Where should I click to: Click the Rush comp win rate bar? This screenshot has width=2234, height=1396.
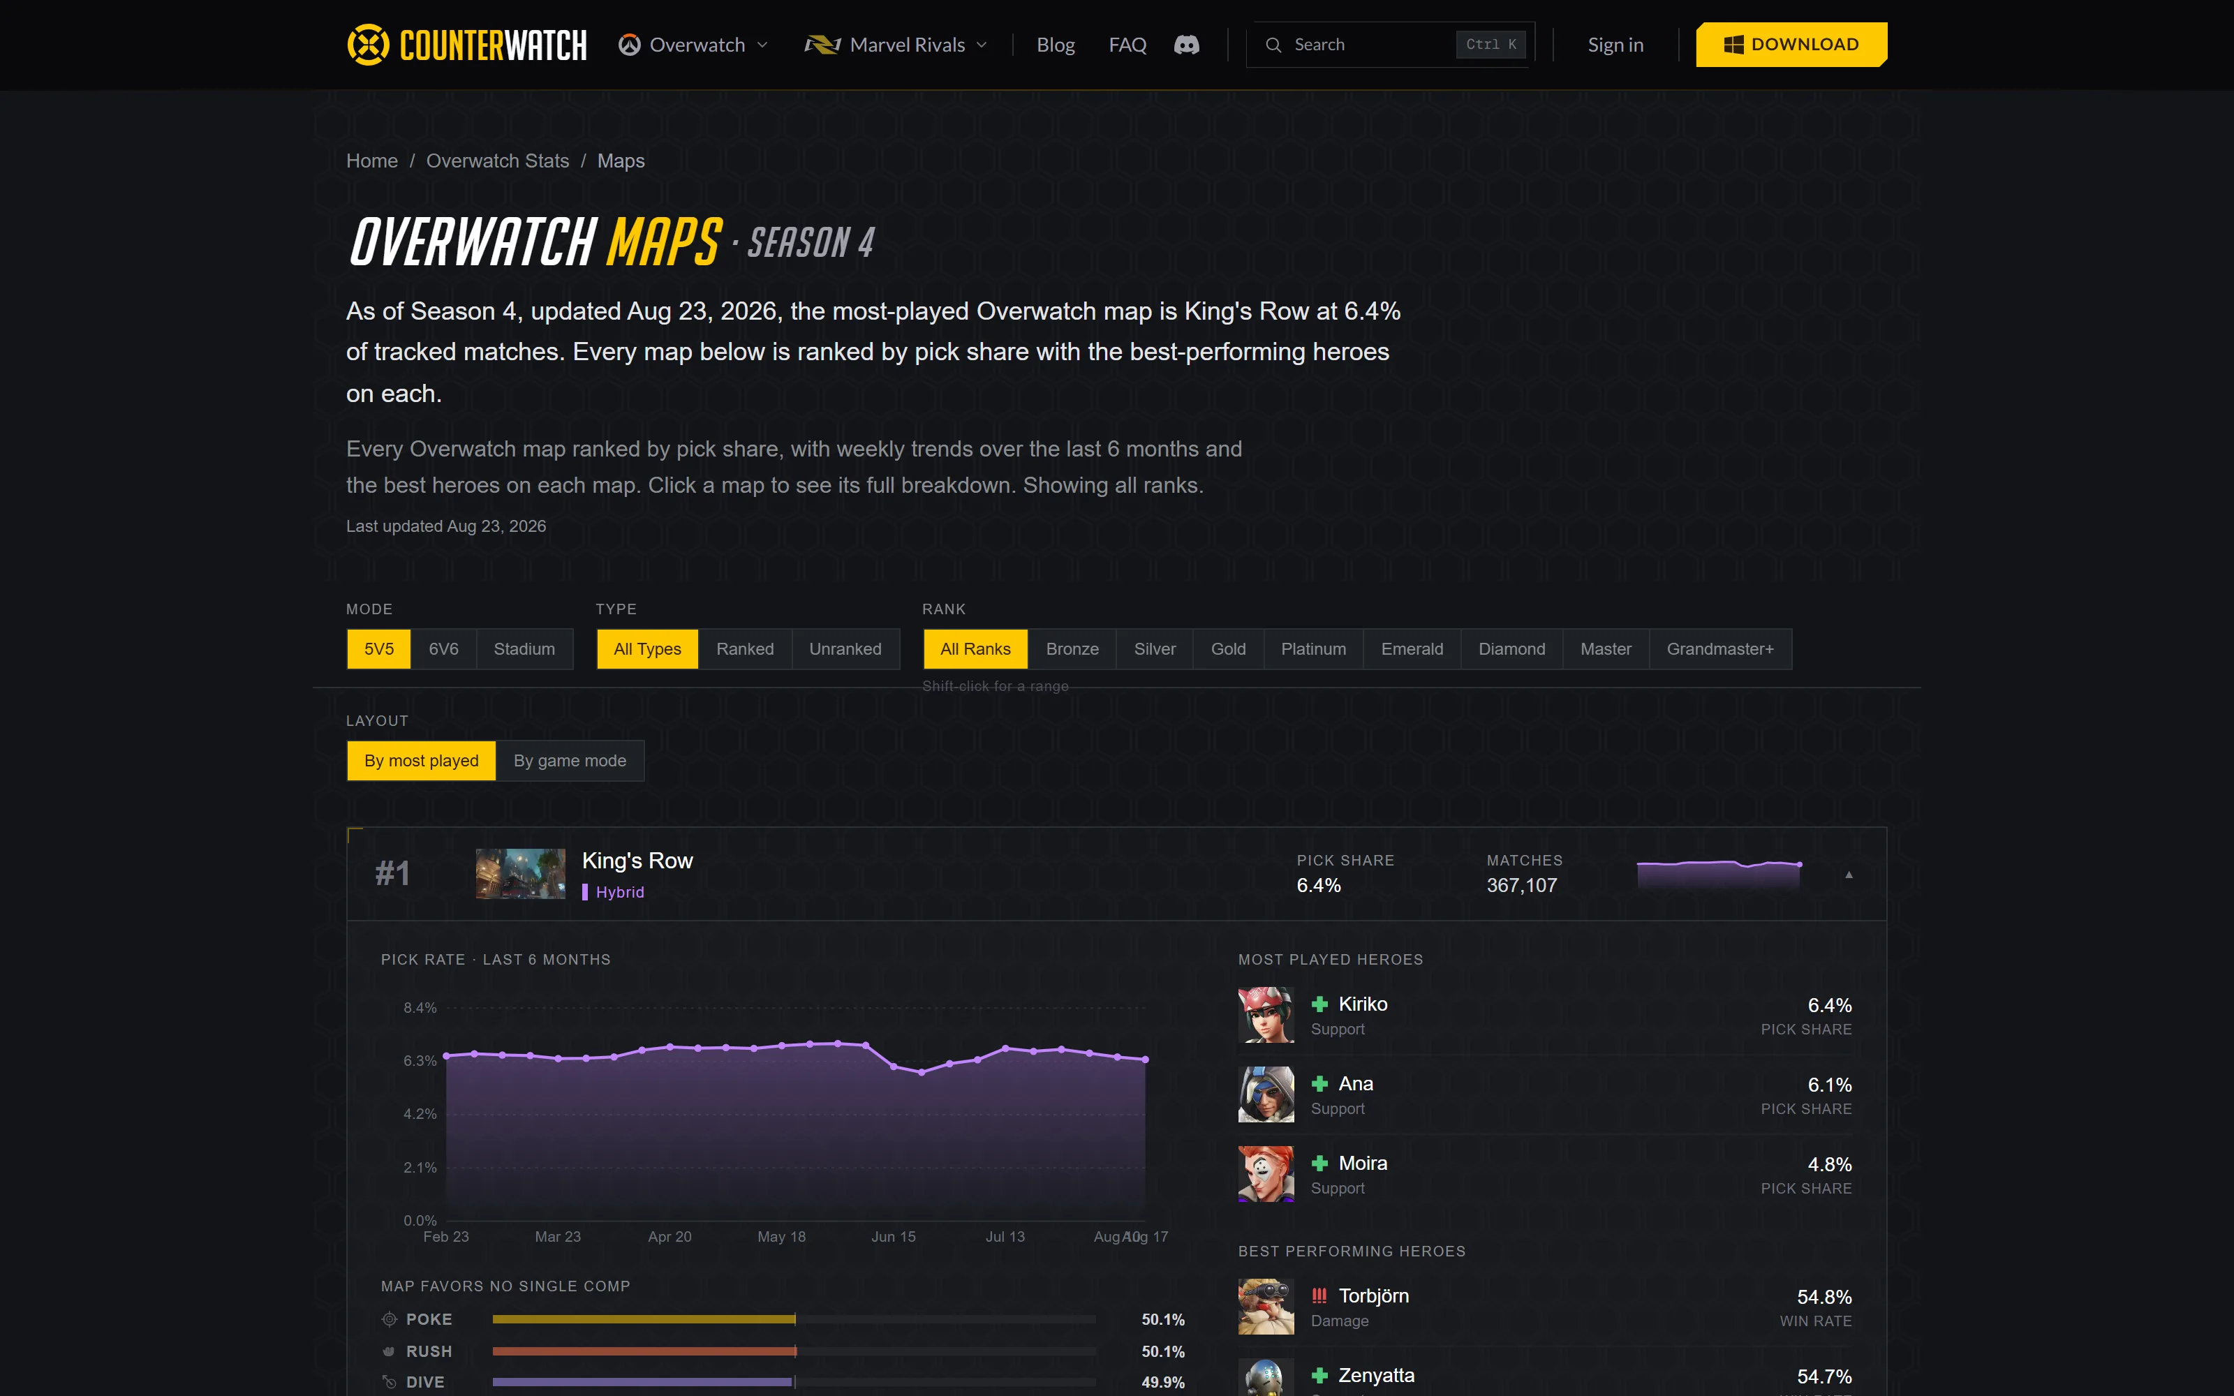(794, 1351)
